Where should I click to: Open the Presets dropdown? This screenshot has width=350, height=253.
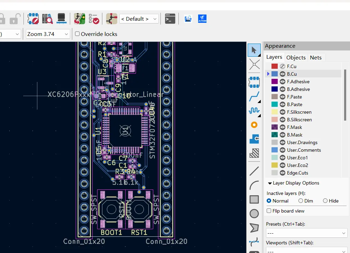pyautogui.click(x=306, y=233)
